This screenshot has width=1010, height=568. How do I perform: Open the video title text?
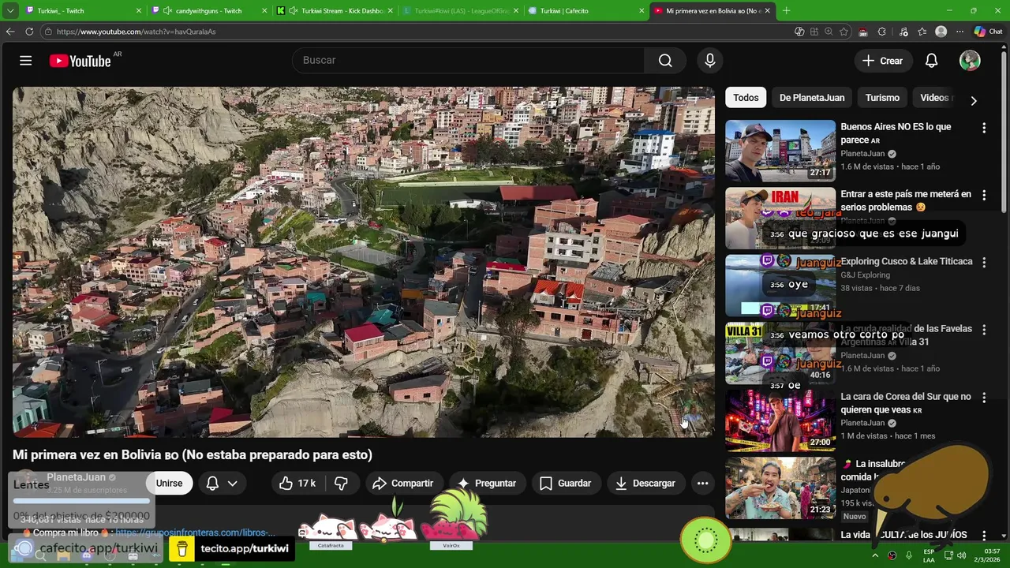pyautogui.click(x=193, y=455)
